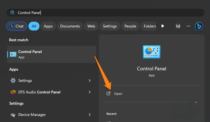Viewport: 210px width, 122px height.
Task: Expand Device Manager result chevron
Action: pos(90,115)
